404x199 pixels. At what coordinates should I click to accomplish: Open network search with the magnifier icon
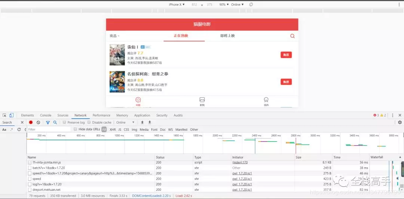point(55,122)
